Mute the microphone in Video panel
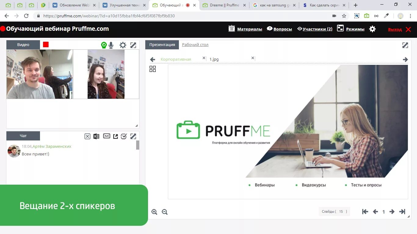 tap(111, 45)
